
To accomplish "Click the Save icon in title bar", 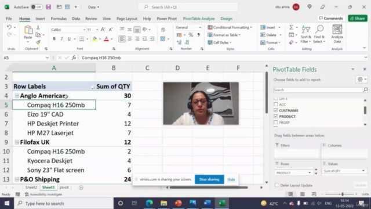I will click(x=49, y=7).
